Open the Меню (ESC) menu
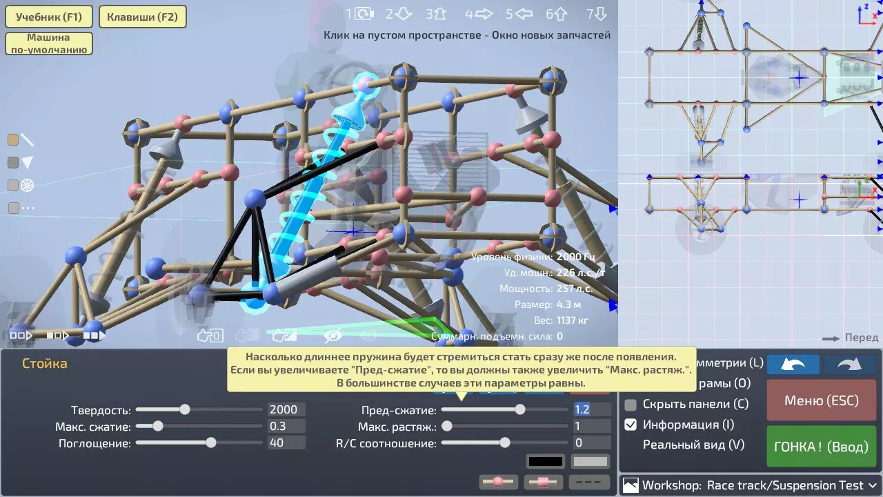The image size is (883, 497). coord(822,400)
